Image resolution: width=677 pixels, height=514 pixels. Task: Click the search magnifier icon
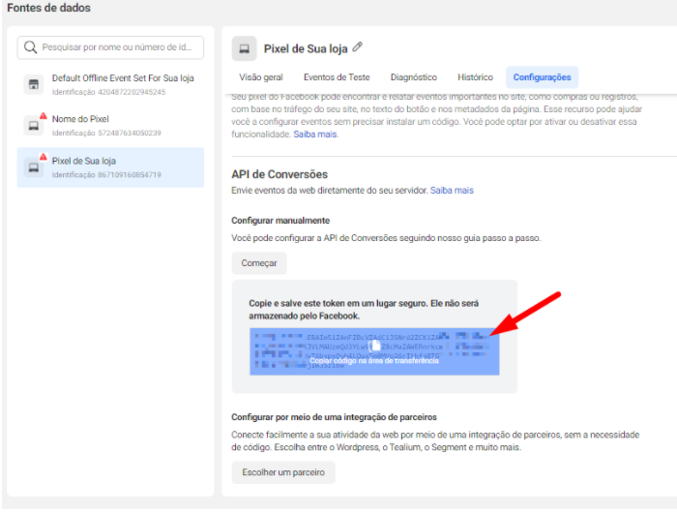30,46
